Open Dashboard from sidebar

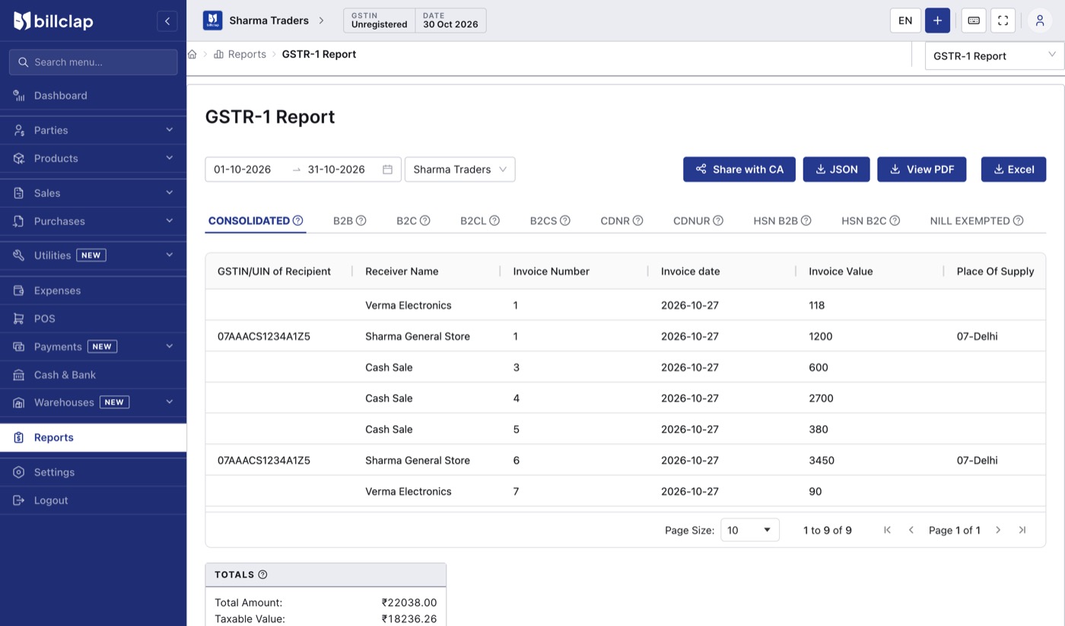[x=93, y=96]
